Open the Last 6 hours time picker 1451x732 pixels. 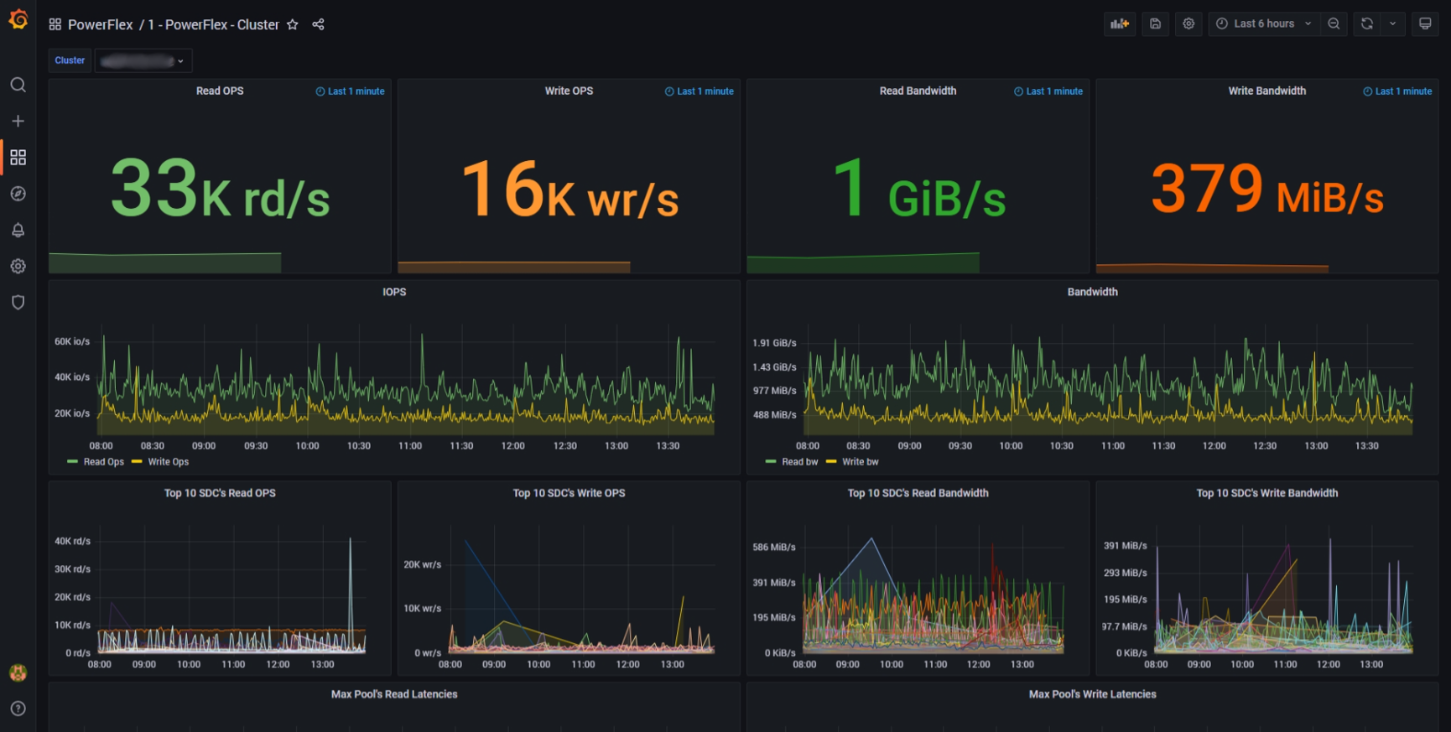[x=1264, y=23]
